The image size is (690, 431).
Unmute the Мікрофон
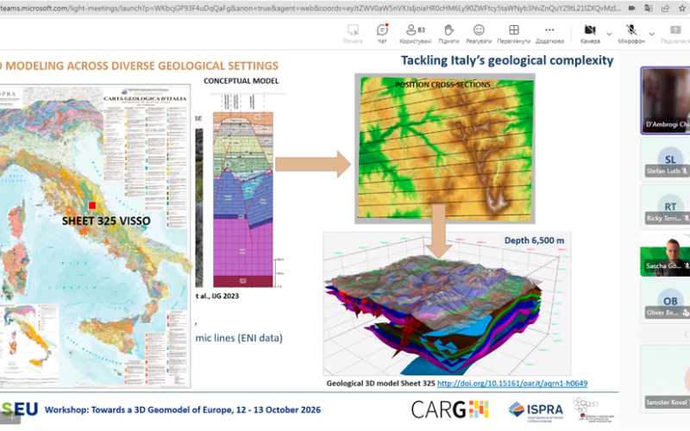pyautogui.click(x=631, y=34)
